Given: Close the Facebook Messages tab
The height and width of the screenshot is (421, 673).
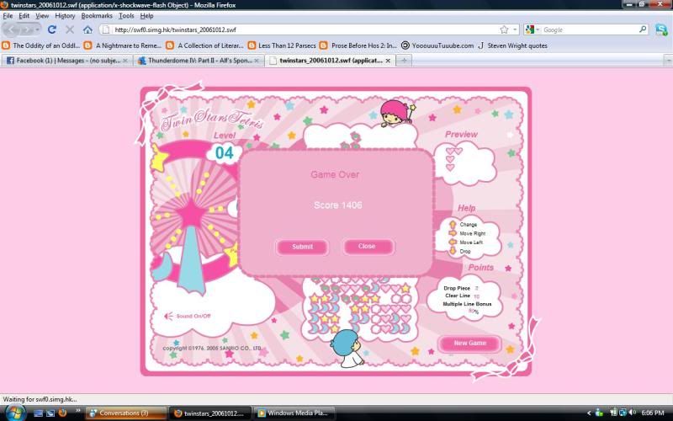Looking at the screenshot, I should pos(125,61).
